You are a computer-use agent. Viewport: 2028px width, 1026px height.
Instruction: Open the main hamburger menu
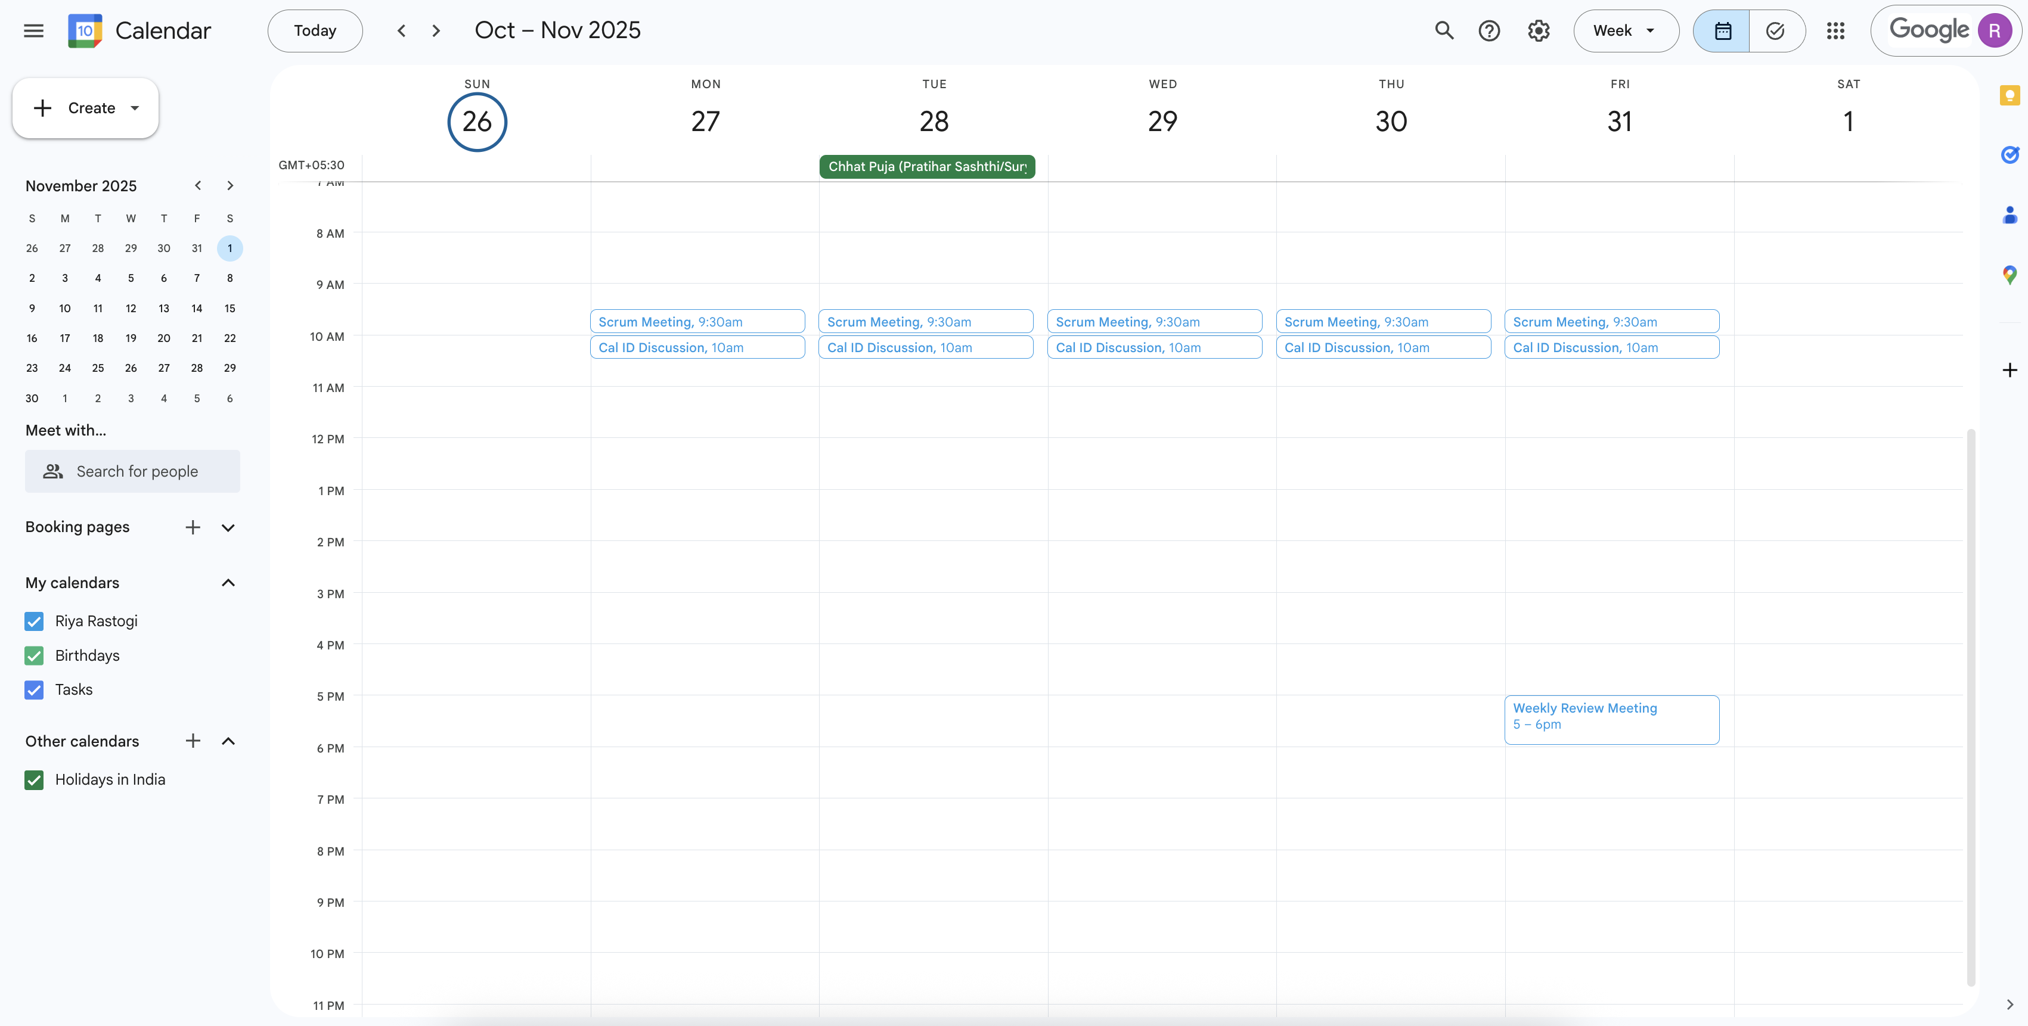point(34,31)
